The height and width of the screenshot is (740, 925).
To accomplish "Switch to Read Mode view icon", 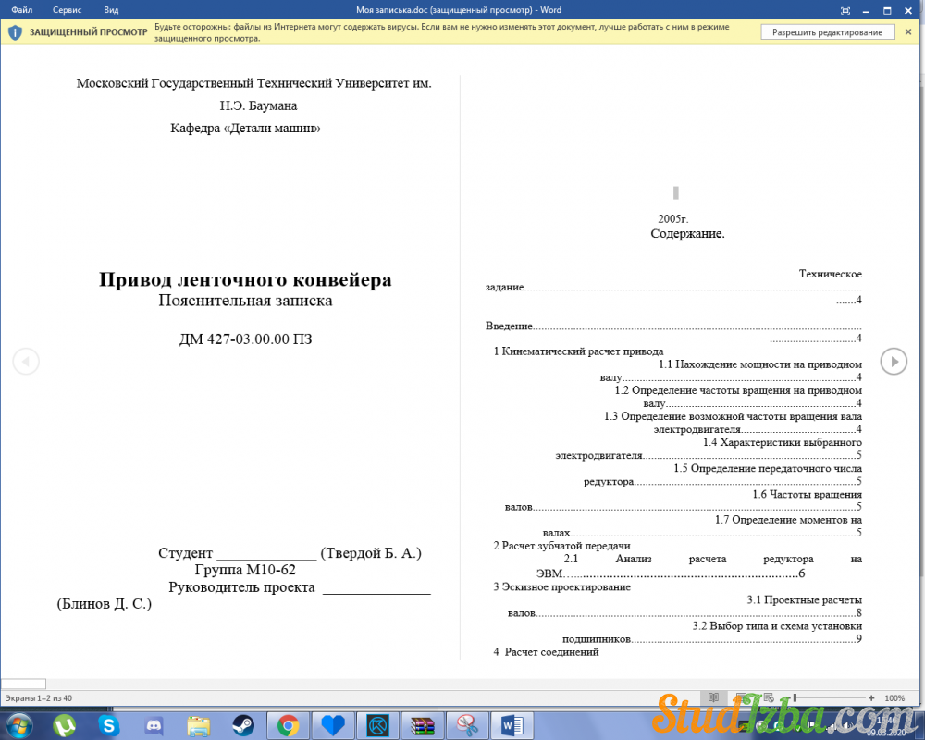I will [712, 697].
